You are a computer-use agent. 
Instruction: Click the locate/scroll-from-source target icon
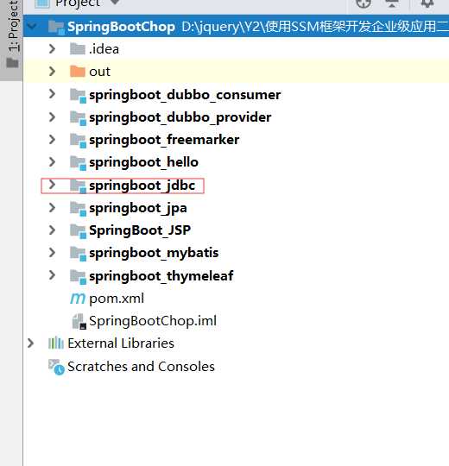coord(363,3)
